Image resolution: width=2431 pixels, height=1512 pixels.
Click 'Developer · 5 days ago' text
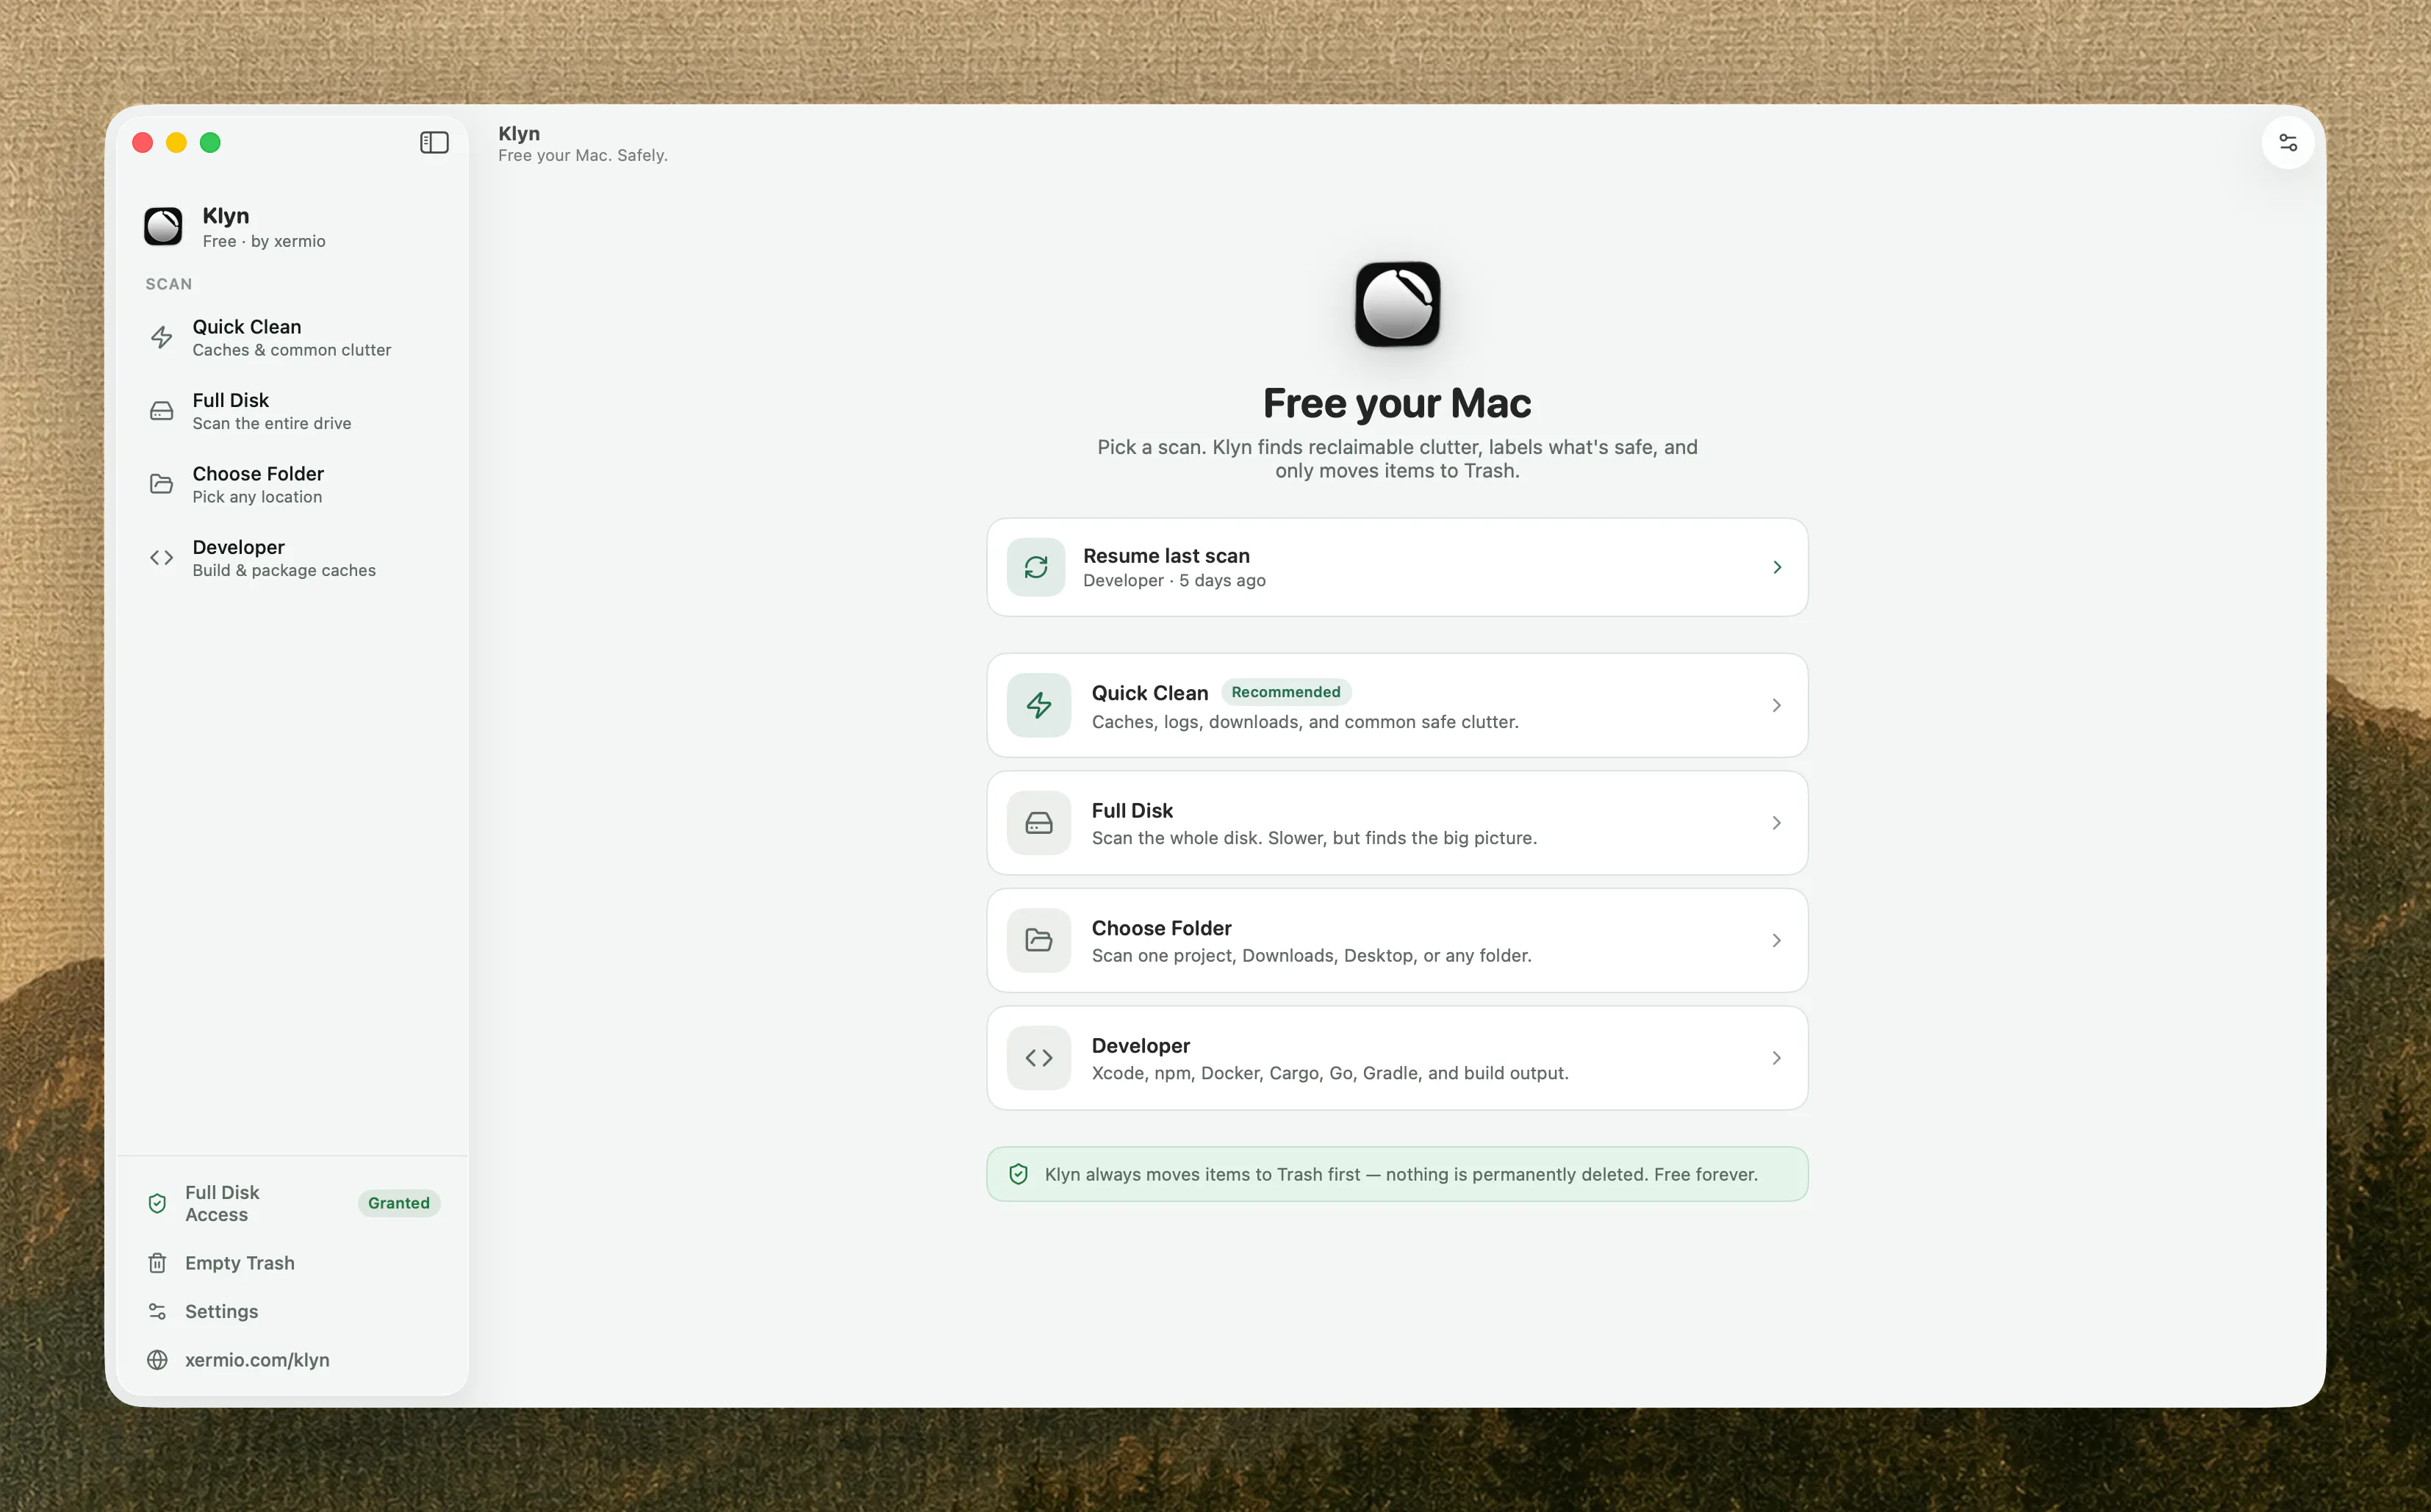[1174, 581]
